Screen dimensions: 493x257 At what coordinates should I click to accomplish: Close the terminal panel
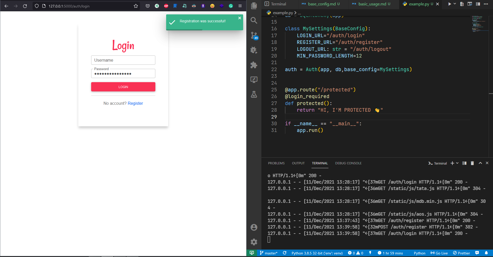(487, 163)
